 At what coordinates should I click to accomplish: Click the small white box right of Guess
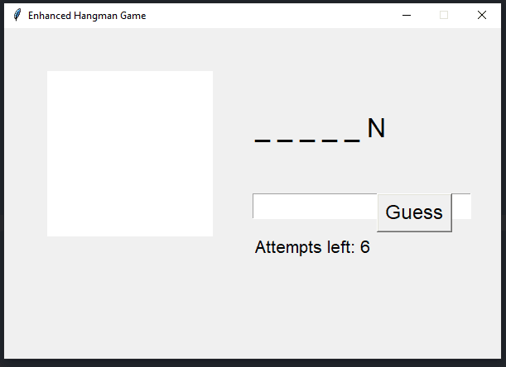tap(461, 207)
